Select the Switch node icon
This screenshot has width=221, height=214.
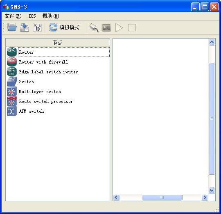(x=12, y=82)
